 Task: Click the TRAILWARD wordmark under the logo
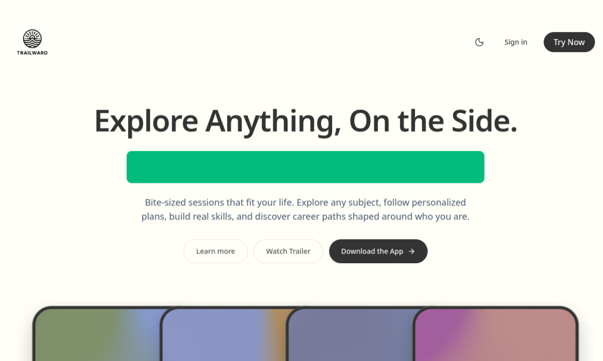coord(32,53)
